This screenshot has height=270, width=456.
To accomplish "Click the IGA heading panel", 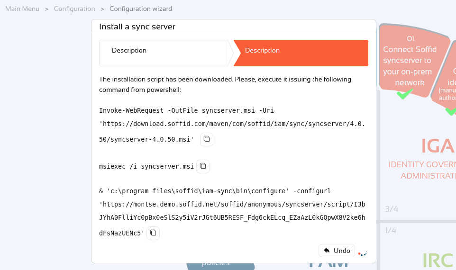I will point(438,145).
